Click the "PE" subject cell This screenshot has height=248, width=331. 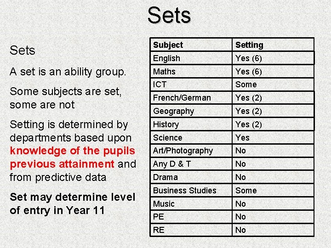[158, 217]
